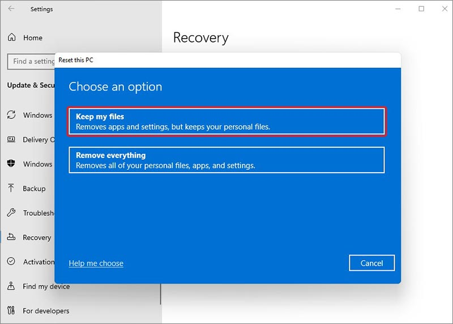Click the Home house icon
The image size is (453, 324).
(x=11, y=37)
